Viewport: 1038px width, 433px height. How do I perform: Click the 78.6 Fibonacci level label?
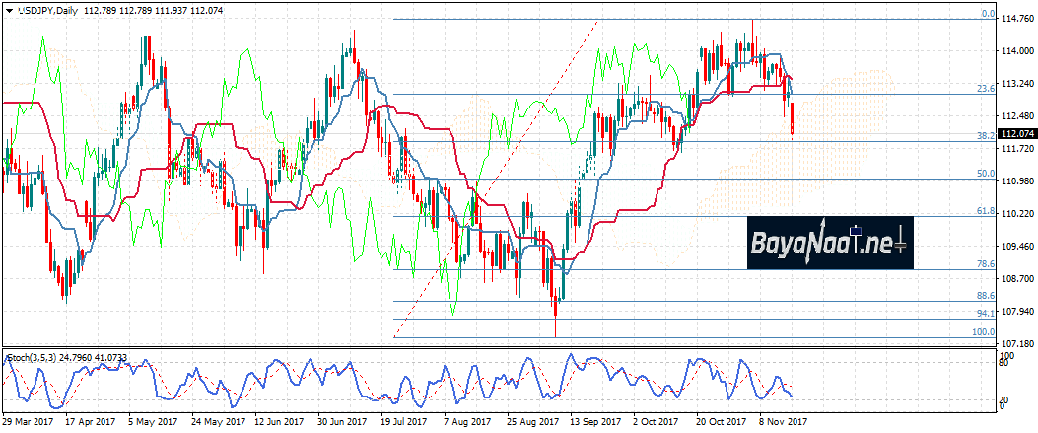(x=983, y=264)
